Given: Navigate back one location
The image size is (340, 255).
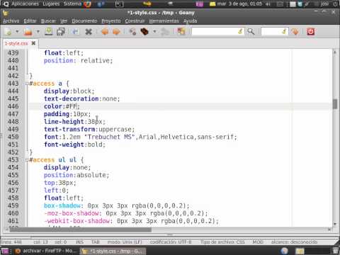Looking at the screenshot, I should 105,31.
